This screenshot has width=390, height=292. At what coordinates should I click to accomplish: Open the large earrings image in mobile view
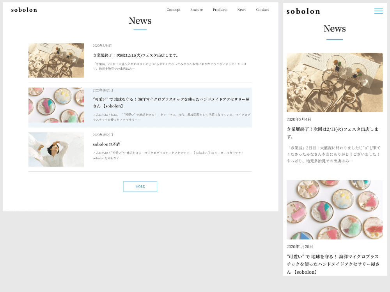pyautogui.click(x=335, y=83)
